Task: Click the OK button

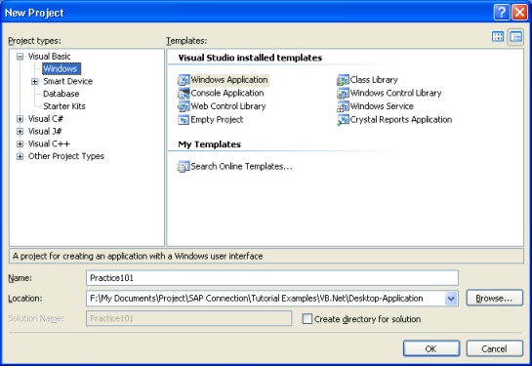Action: coord(431,348)
